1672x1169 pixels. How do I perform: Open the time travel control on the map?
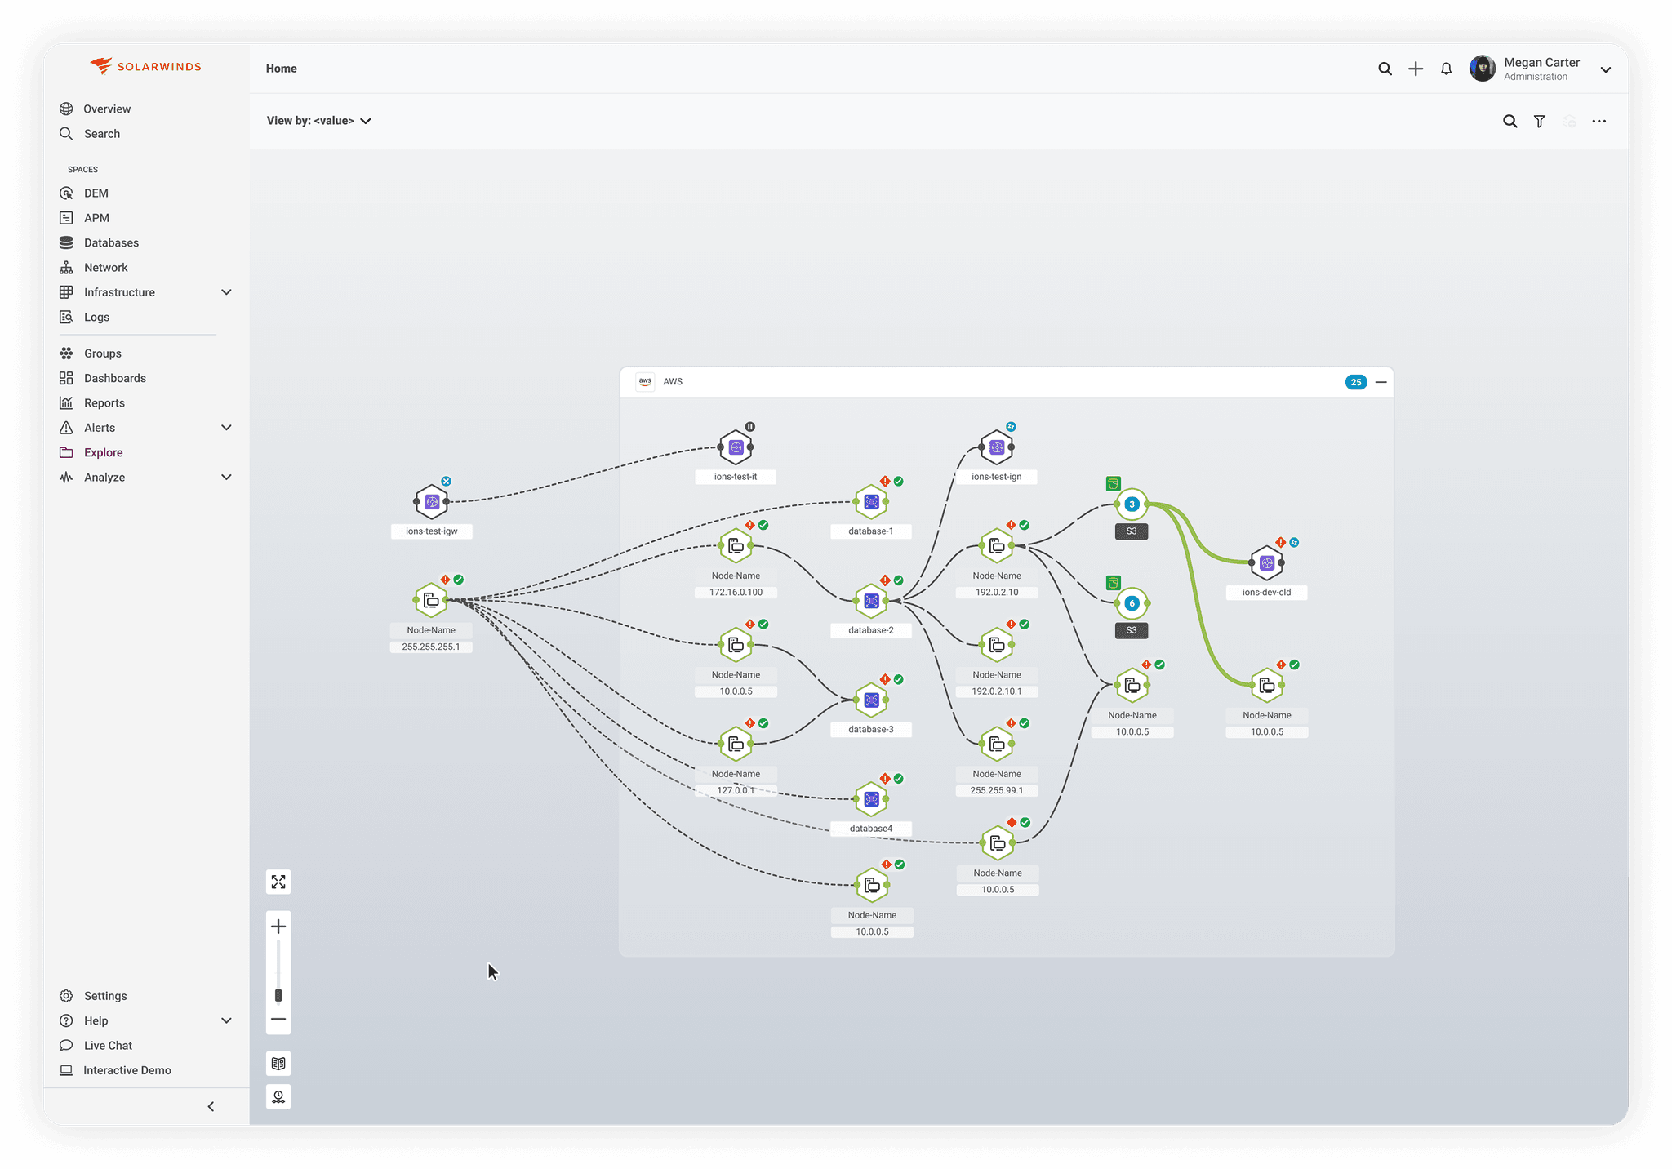pos(278,1096)
